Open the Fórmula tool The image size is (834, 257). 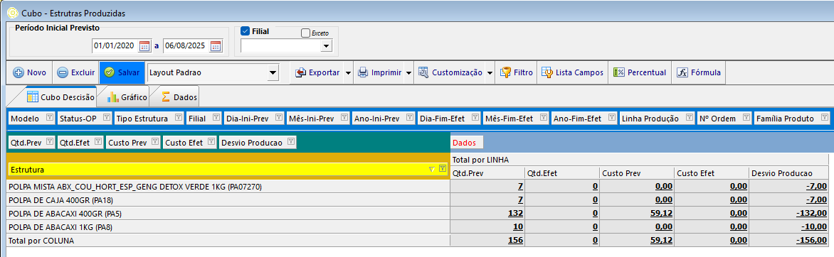tap(699, 72)
